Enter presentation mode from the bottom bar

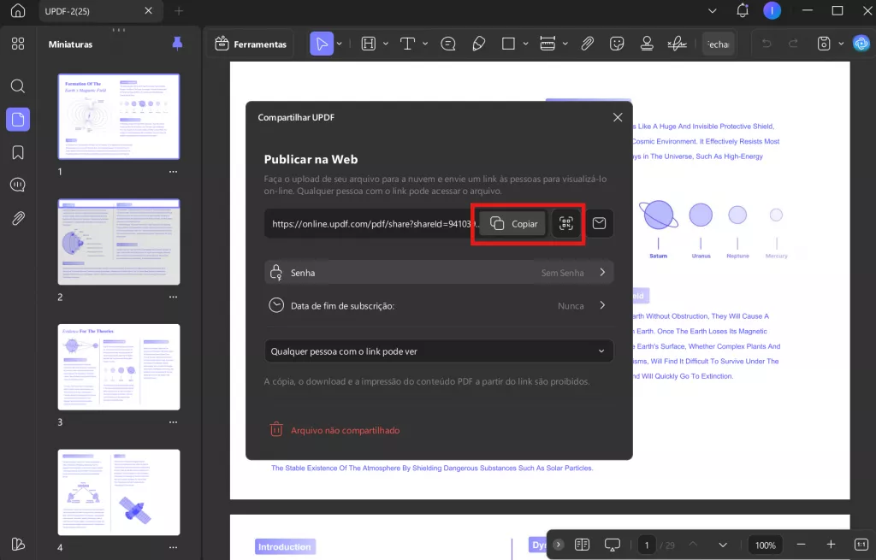612,544
